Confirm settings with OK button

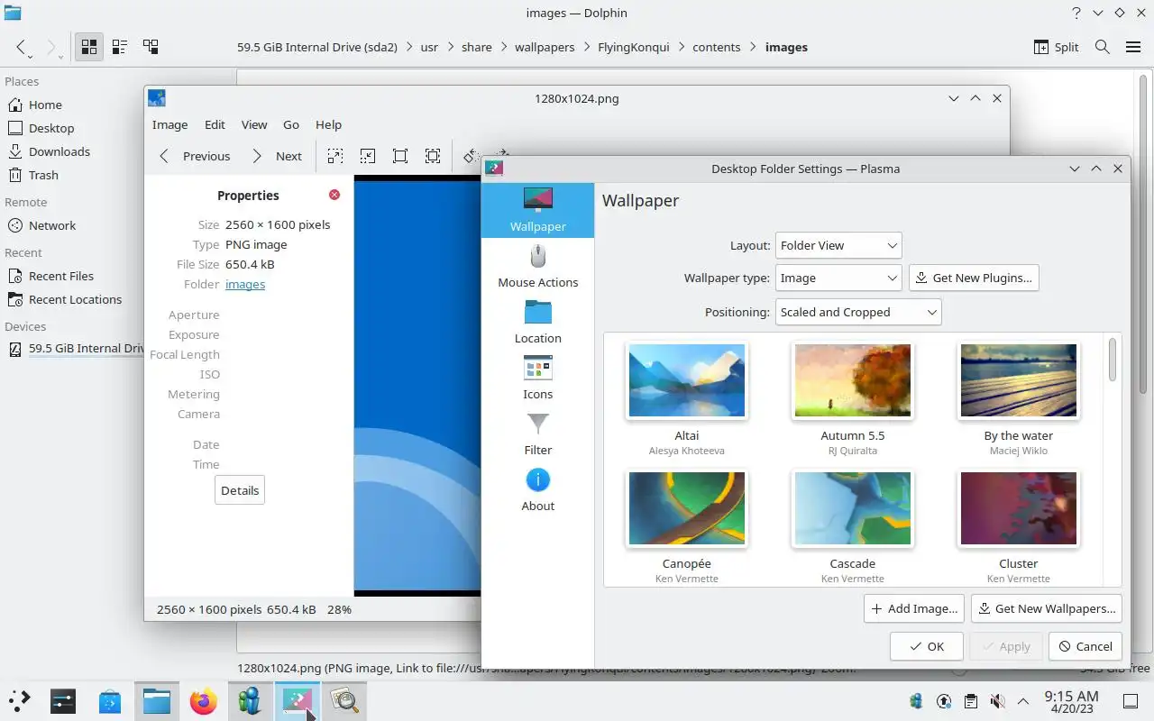pos(927,646)
